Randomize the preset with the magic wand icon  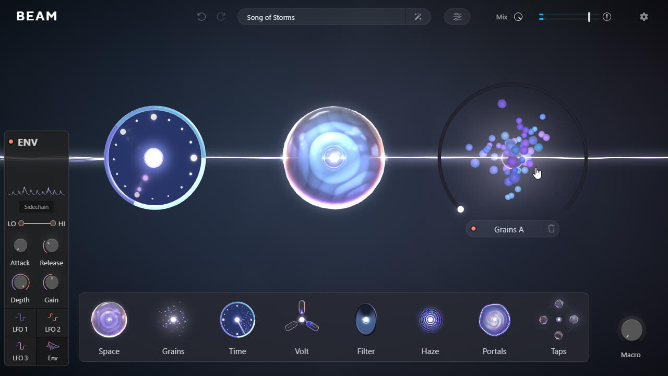[x=418, y=17]
